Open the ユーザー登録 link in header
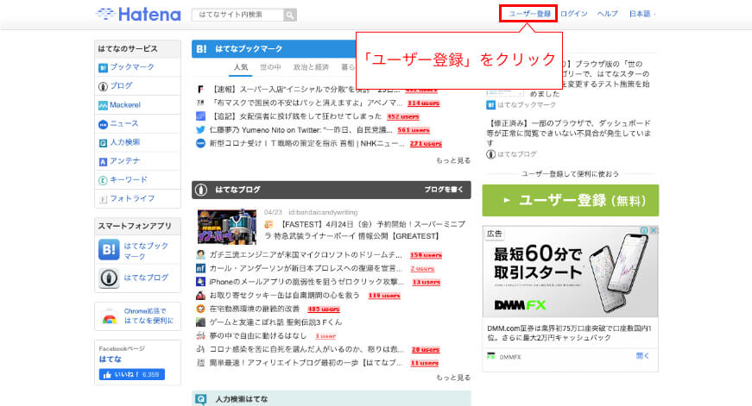Image resolution: width=752 pixels, height=406 pixels. (529, 14)
